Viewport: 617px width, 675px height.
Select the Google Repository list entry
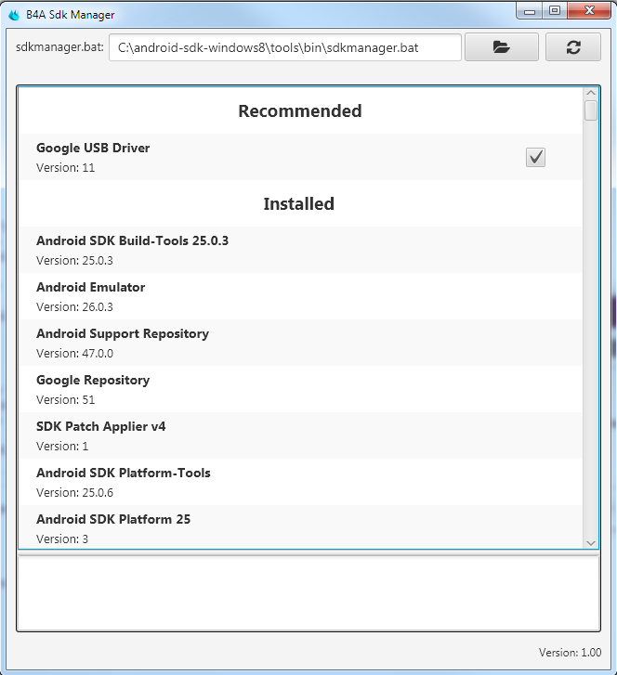pos(93,389)
